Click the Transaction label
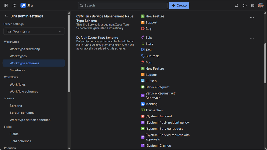The height and width of the screenshot is (150, 267). [154, 110]
